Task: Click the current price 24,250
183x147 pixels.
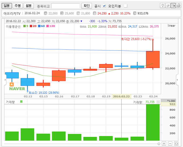Action: click(102, 13)
